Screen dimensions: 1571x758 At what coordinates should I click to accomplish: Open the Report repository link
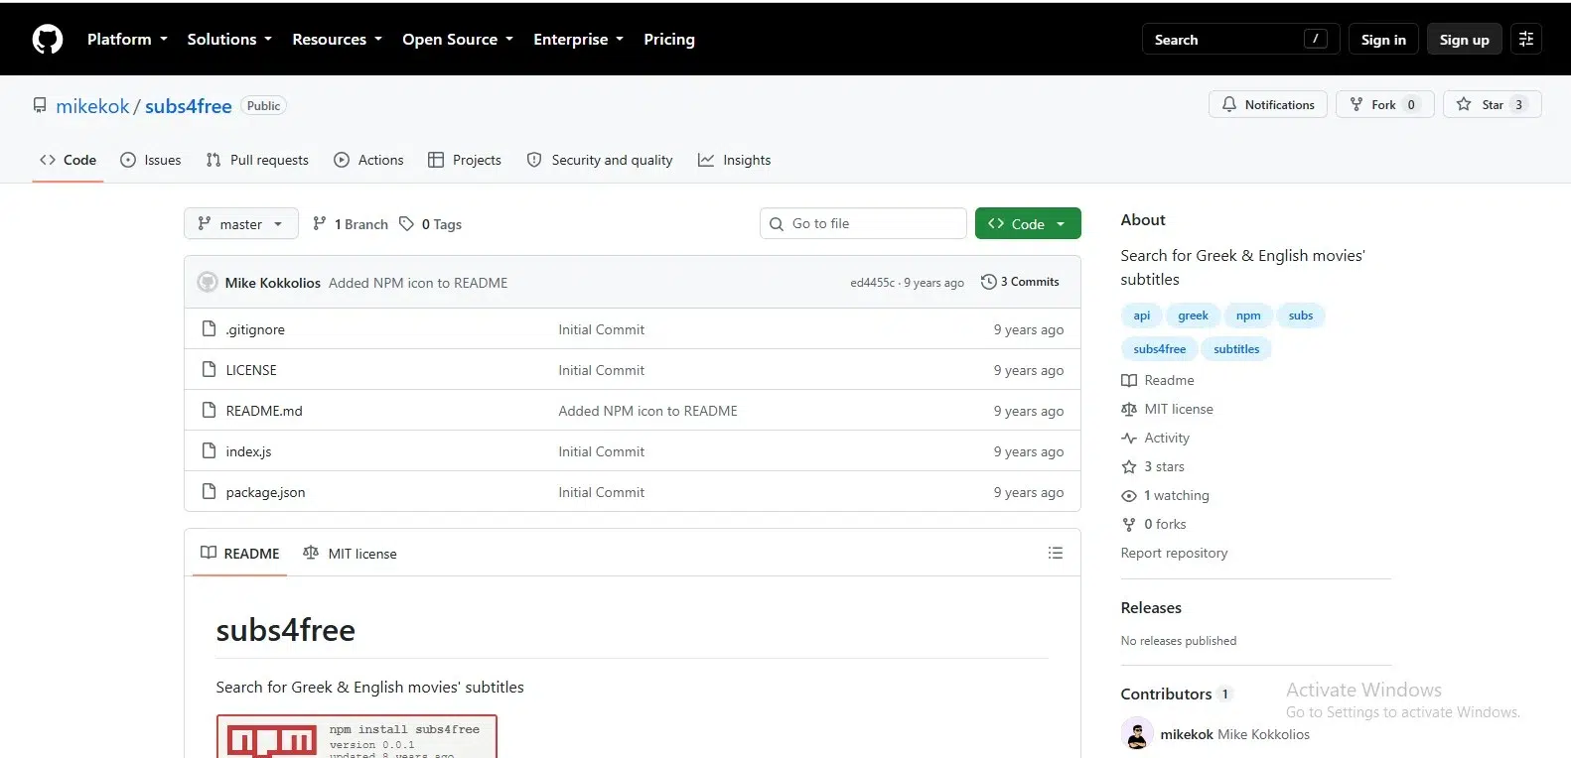[1174, 553]
